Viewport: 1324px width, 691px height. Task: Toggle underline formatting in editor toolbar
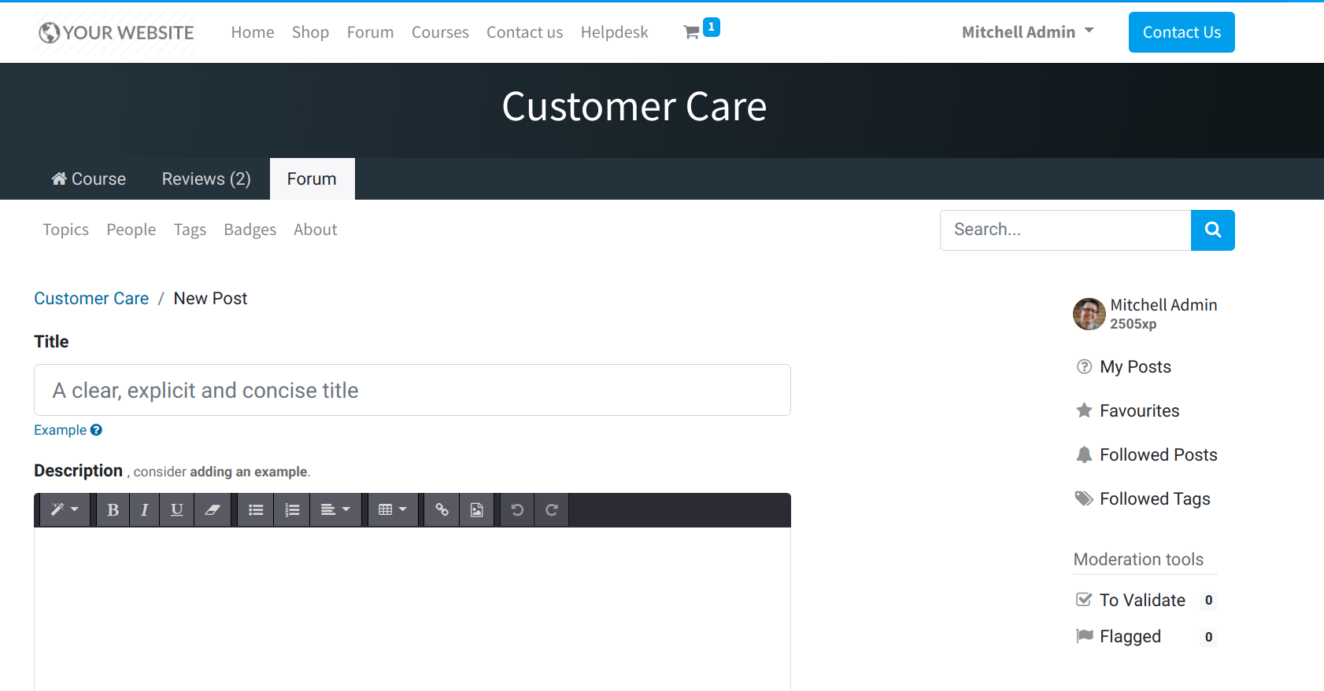pos(177,510)
